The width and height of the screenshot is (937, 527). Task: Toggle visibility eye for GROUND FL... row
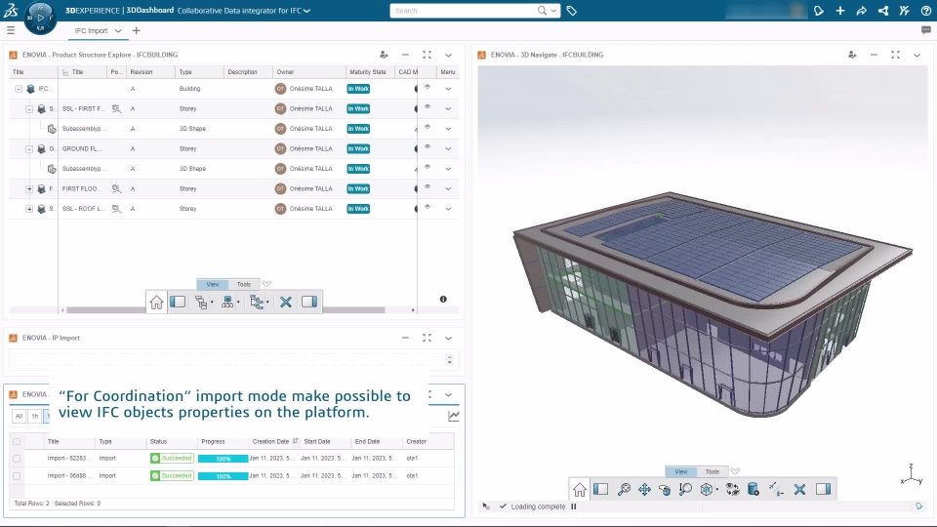point(428,147)
